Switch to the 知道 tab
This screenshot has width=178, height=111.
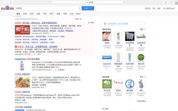[x=38, y=14]
